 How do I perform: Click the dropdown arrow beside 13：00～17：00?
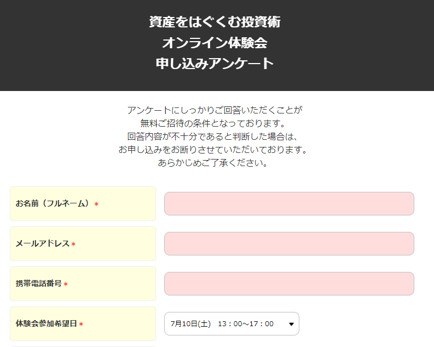291,324
